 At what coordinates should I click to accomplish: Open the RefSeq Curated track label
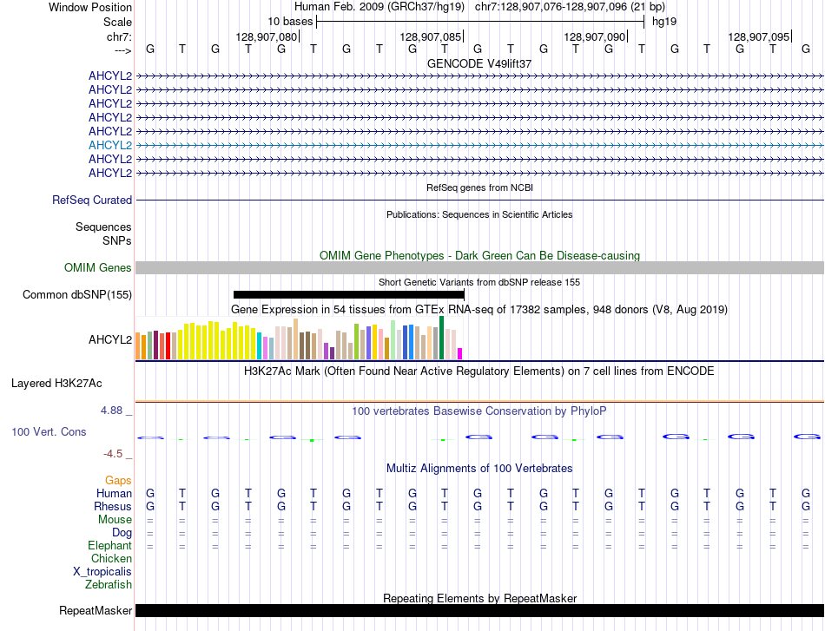coord(92,200)
